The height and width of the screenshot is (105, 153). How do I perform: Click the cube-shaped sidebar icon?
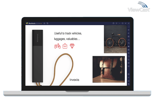pyautogui.click(x=129, y=63)
